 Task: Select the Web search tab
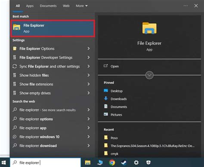(66, 6)
